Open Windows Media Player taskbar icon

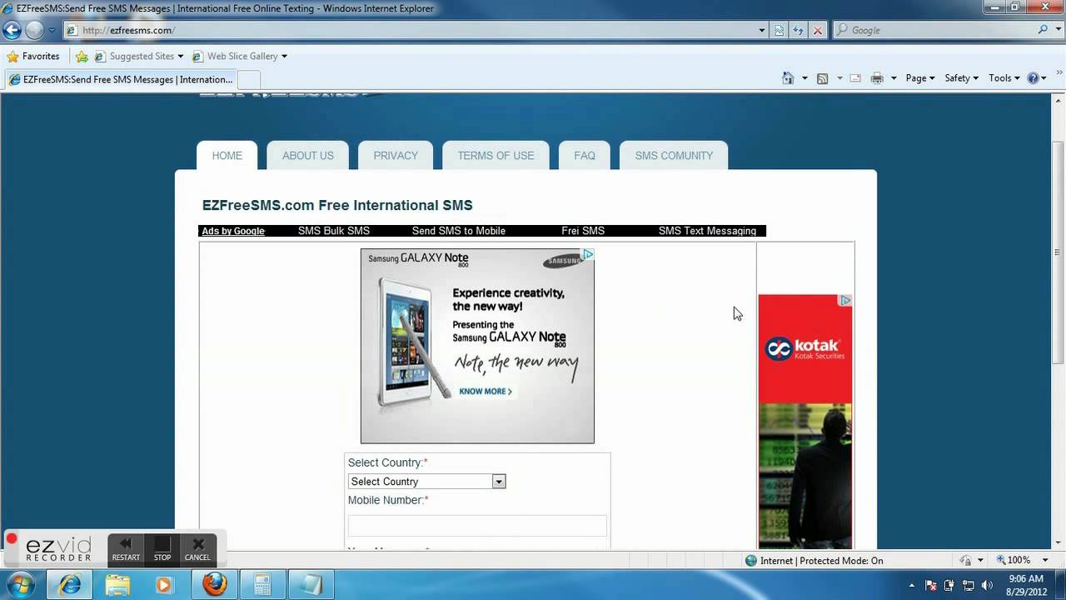[x=163, y=585]
